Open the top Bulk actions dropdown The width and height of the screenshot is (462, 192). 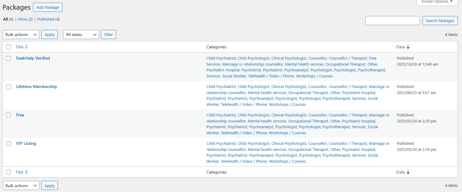coord(21,34)
